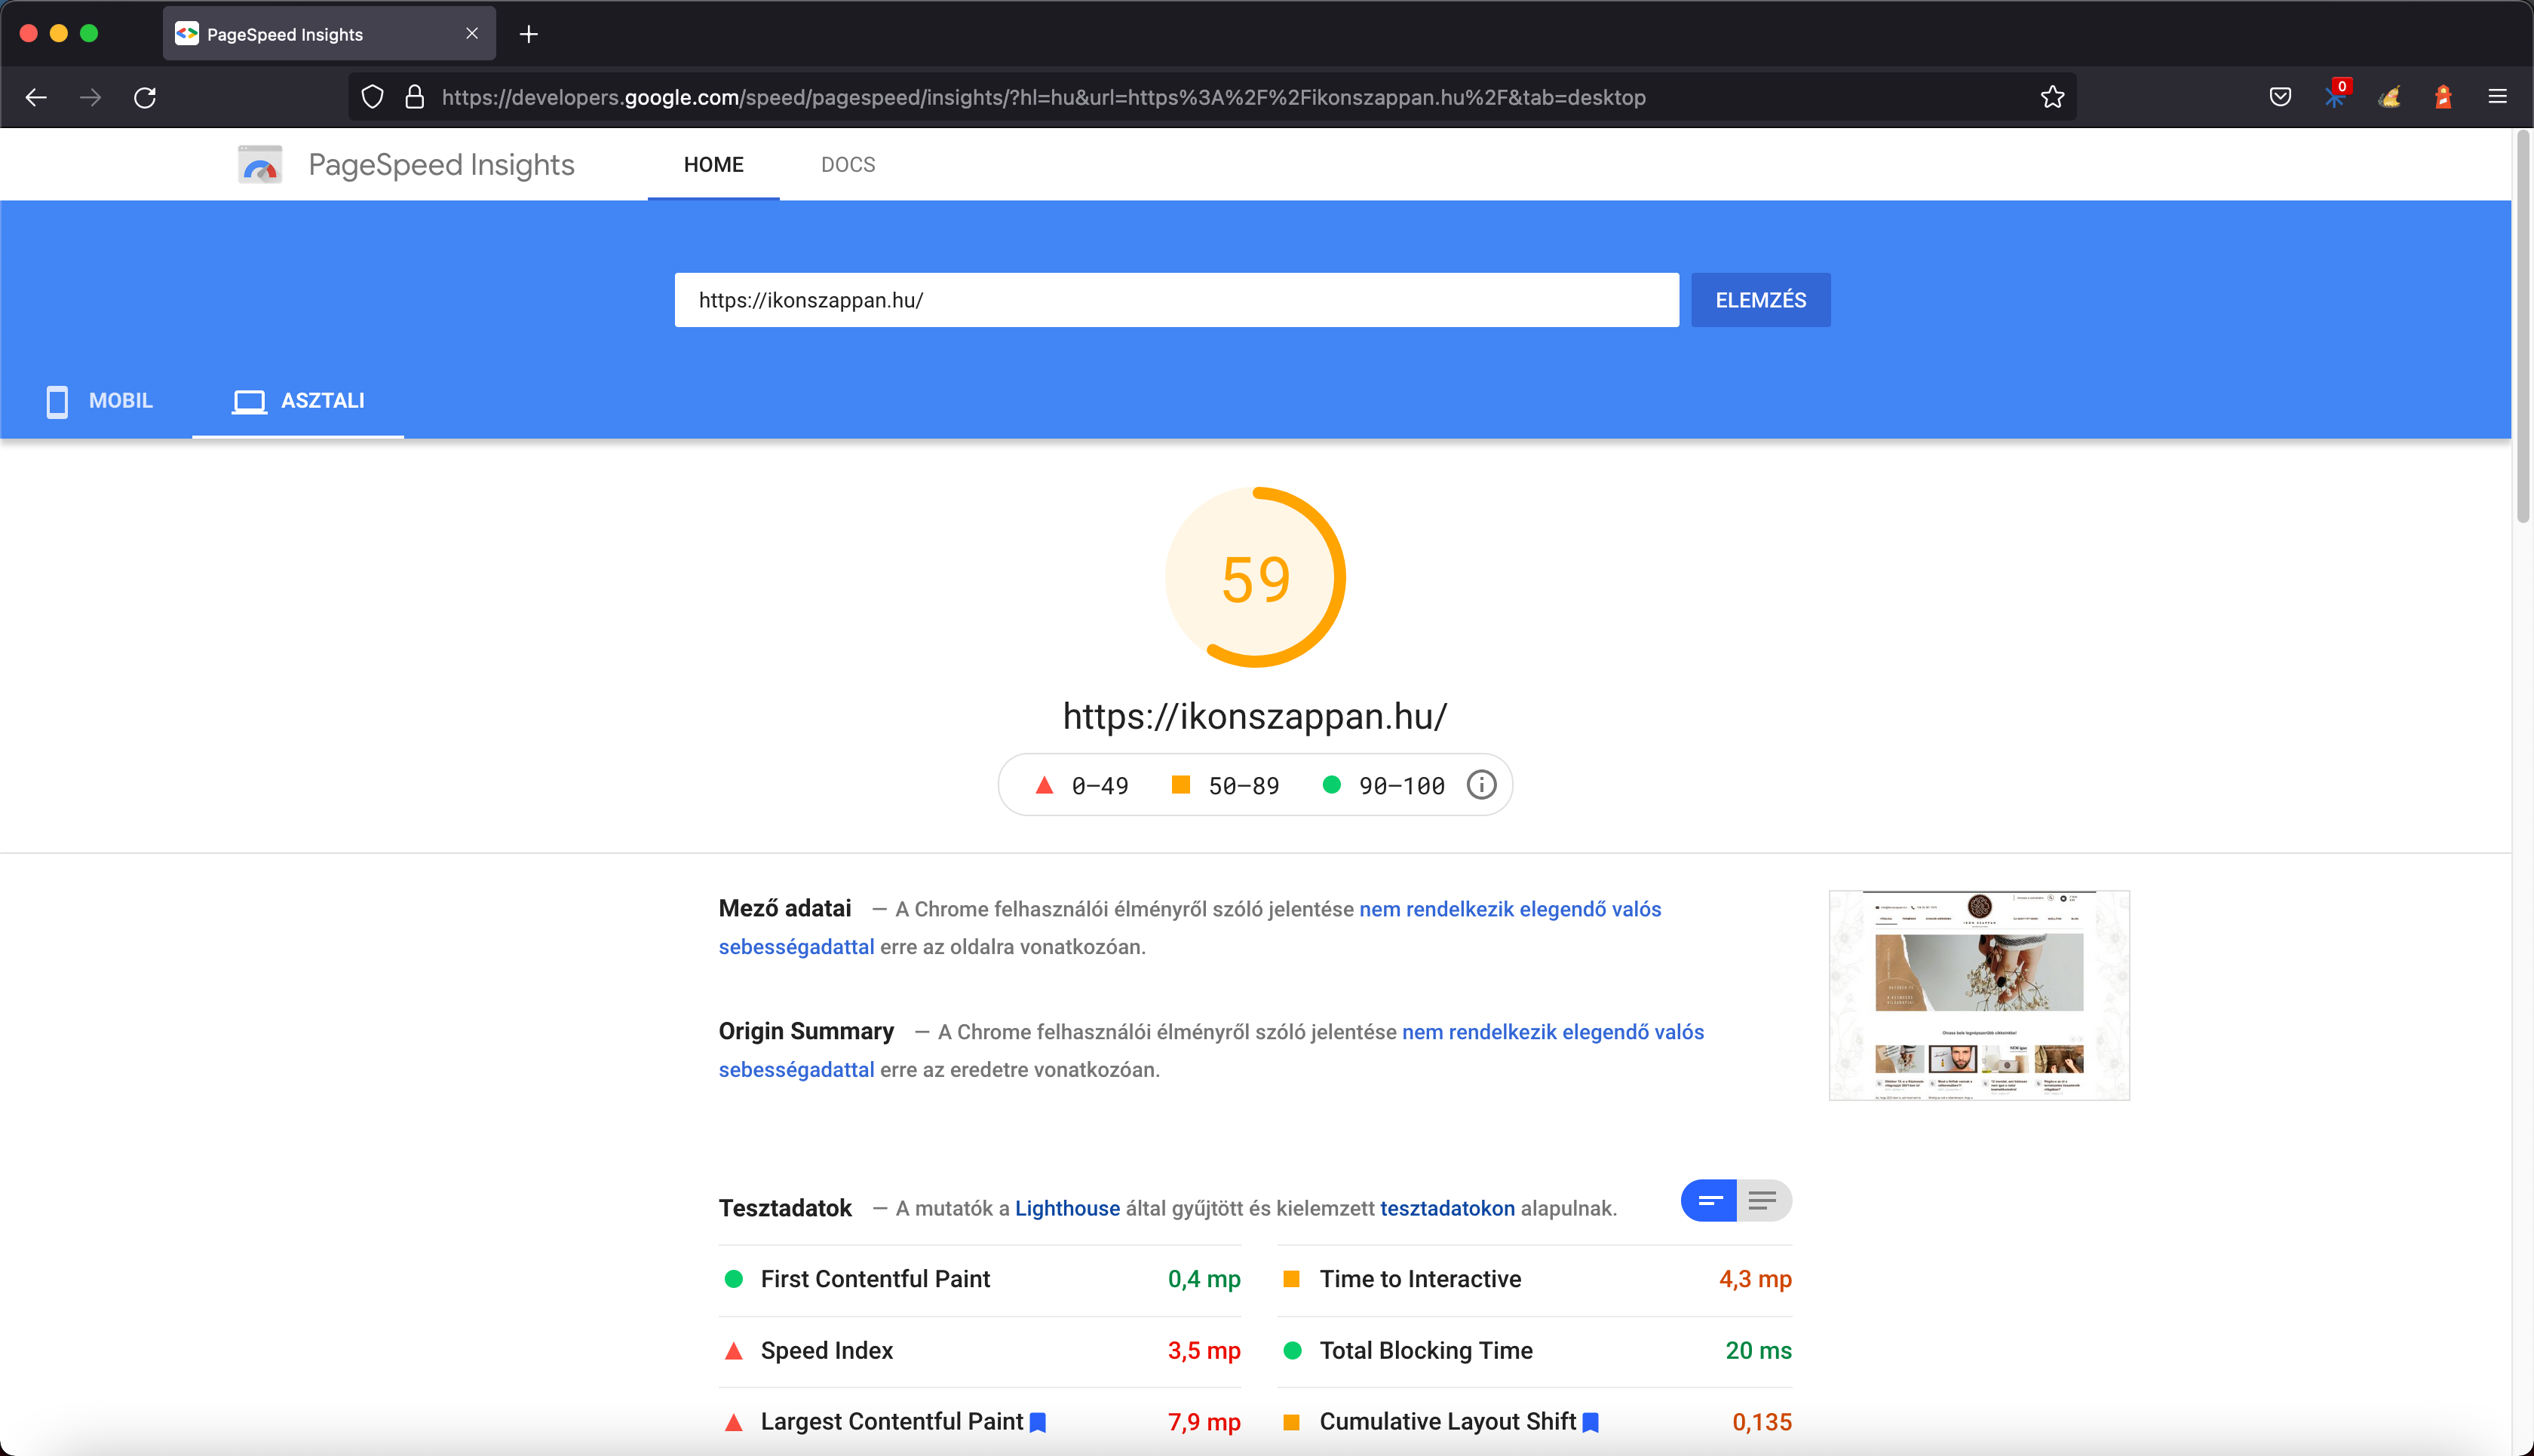Open tracking protection shield icon
The height and width of the screenshot is (1456, 2534).
(x=372, y=97)
